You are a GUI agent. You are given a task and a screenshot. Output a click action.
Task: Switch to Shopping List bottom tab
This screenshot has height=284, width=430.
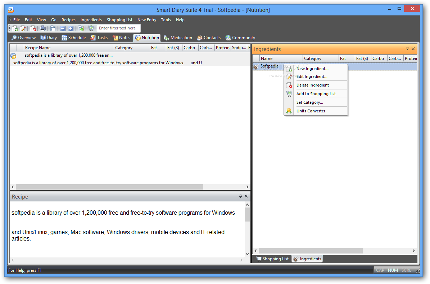tap(273, 259)
